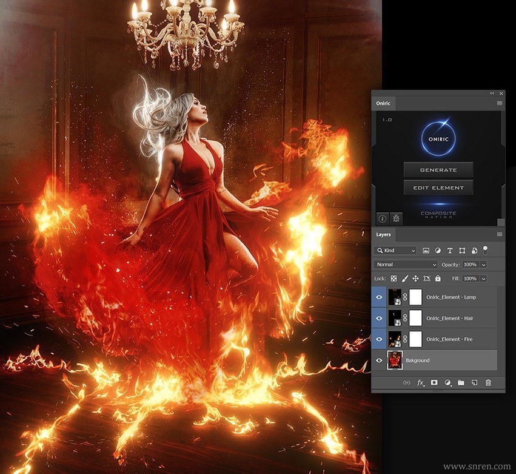
Task: Click the Fill 100% value field
Action: pos(471,279)
